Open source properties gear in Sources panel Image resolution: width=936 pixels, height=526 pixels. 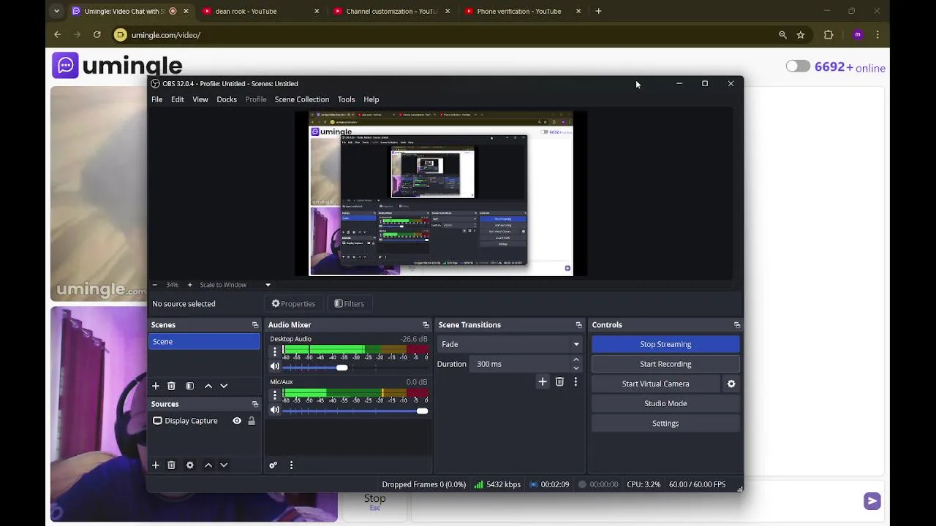(x=189, y=465)
